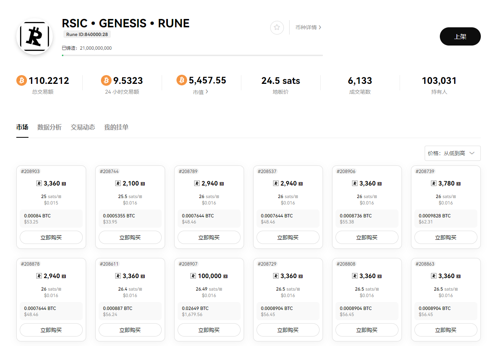Buy listing #208907 with 立即购买

coord(209,330)
